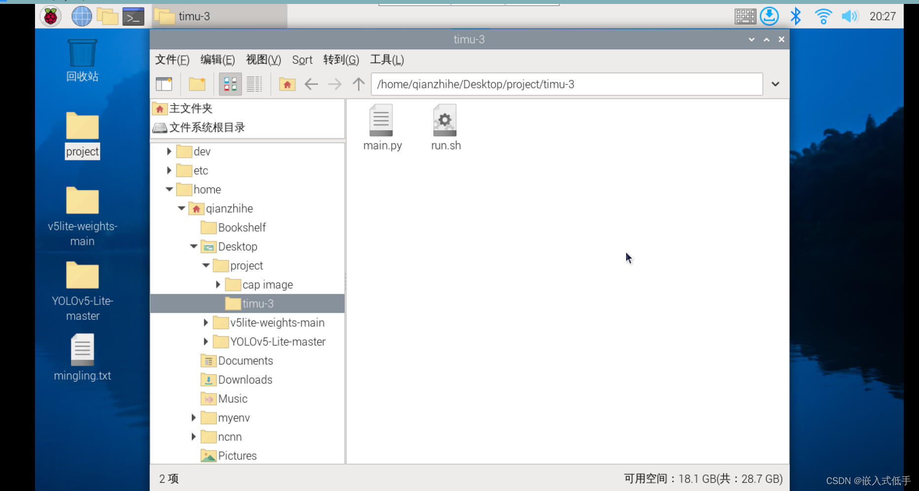Click the dev folder label in tree
This screenshot has width=919, height=491.
pos(202,151)
